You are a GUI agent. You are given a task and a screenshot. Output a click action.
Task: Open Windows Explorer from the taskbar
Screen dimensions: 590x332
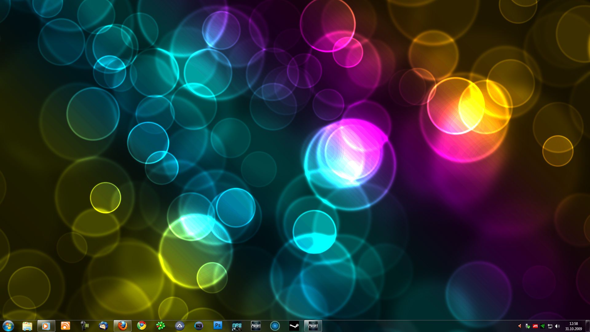point(27,326)
